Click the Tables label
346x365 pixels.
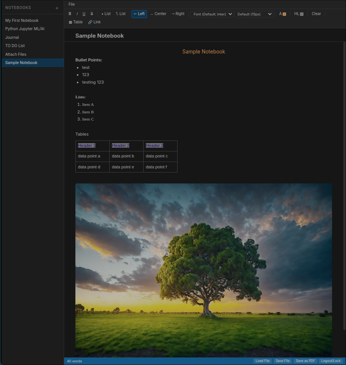pyautogui.click(x=82, y=134)
